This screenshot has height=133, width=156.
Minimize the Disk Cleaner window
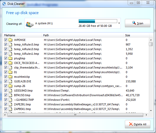click(131, 3)
